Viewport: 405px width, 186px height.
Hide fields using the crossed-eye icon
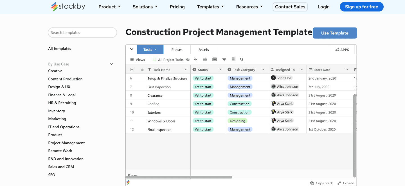[195, 59]
